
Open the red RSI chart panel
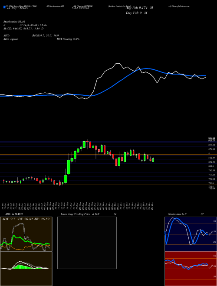click(191, 269)
